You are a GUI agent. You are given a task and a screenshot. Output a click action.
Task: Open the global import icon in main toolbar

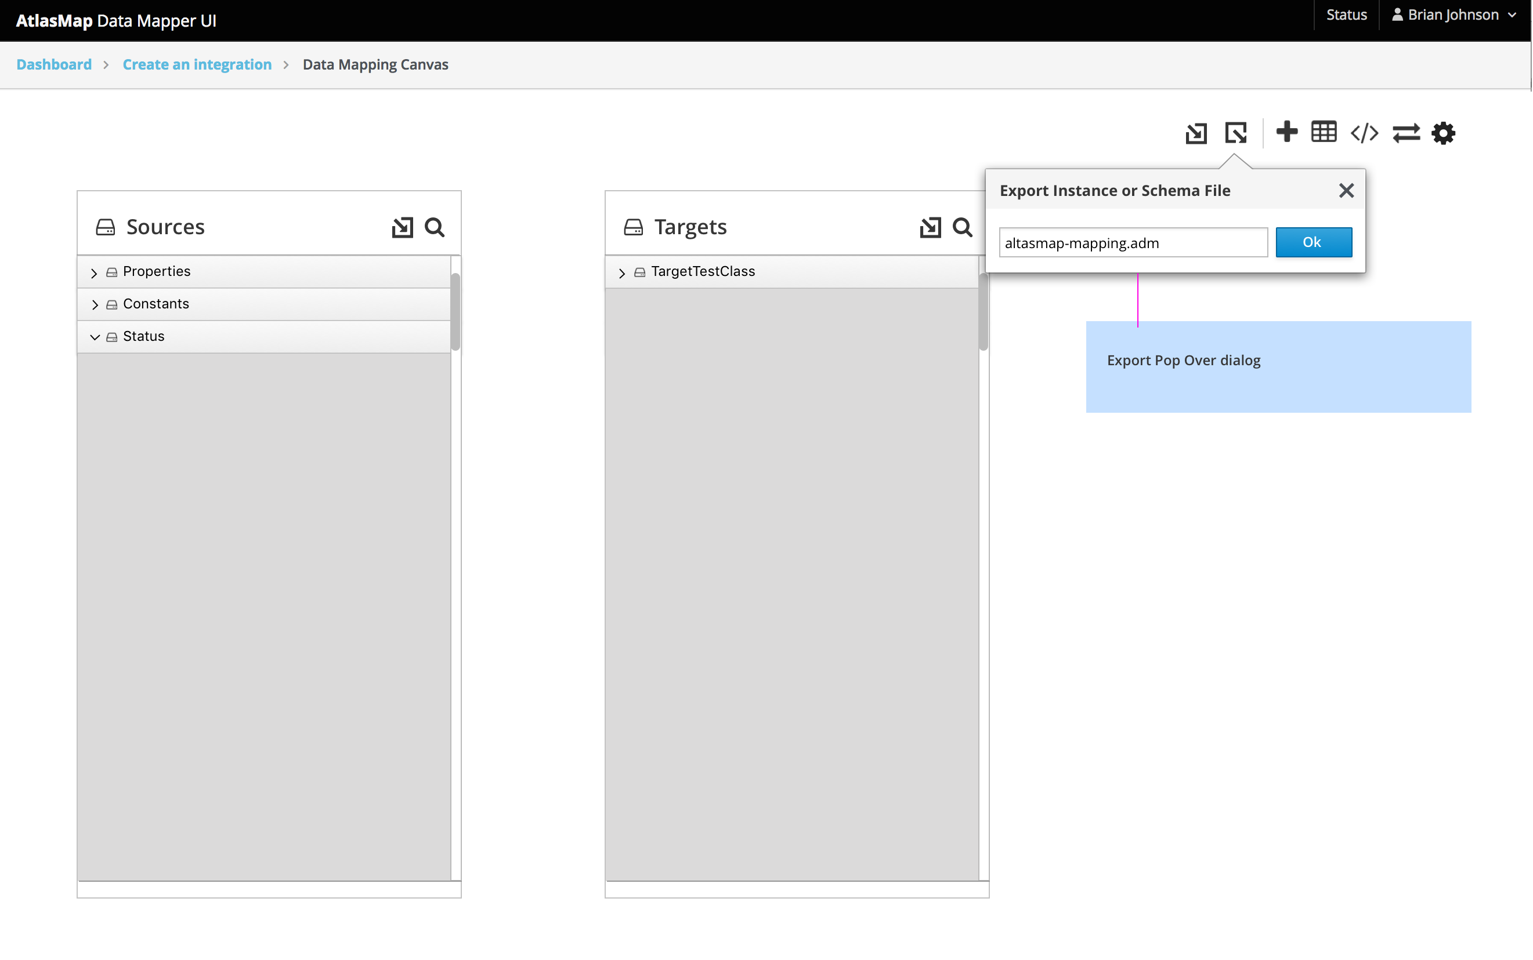tap(1197, 133)
